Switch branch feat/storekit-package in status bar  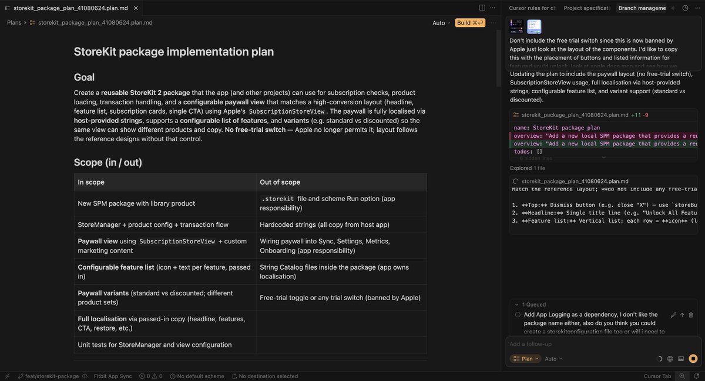point(48,376)
